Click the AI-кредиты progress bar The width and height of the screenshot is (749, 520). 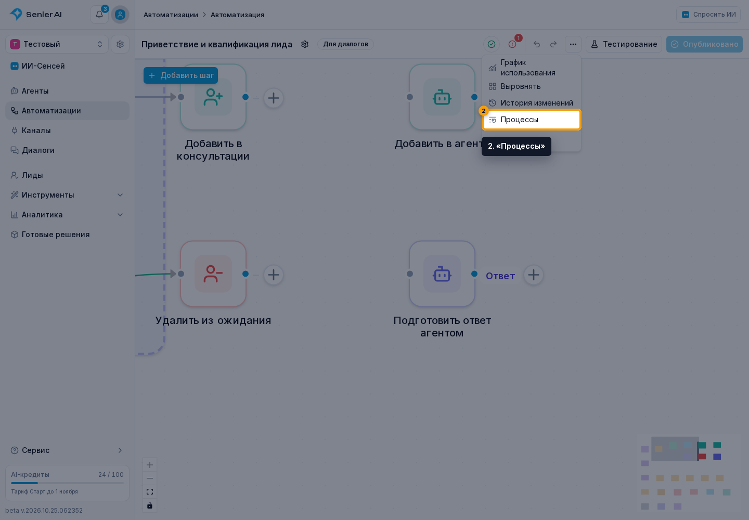pos(68,483)
